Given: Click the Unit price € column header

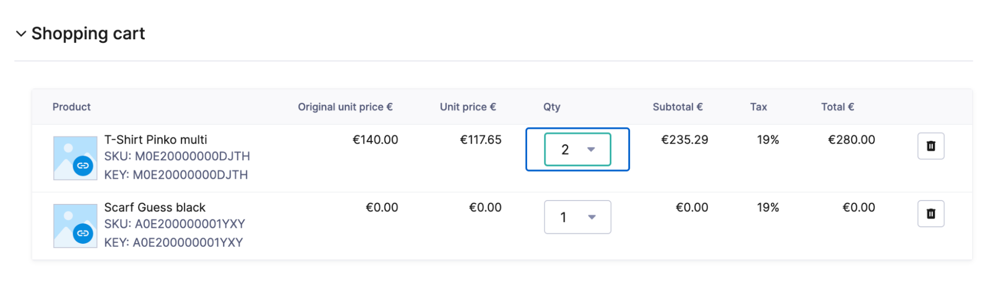Looking at the screenshot, I should click(x=467, y=107).
